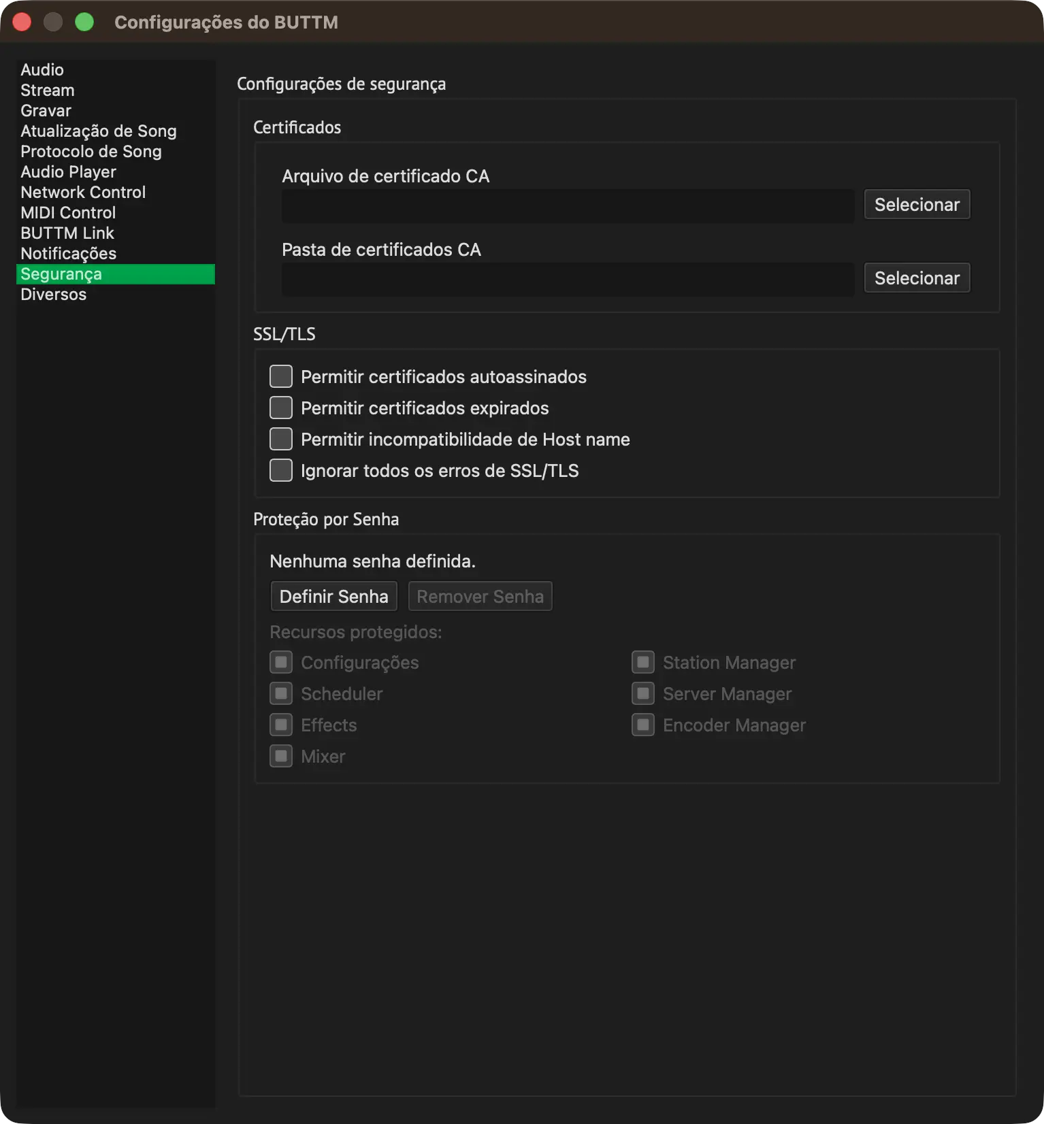Click the 'Certificados' group label
The image size is (1044, 1124).
(297, 127)
